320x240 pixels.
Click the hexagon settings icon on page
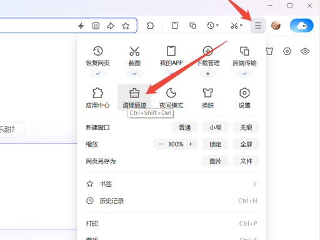[x=287, y=51]
